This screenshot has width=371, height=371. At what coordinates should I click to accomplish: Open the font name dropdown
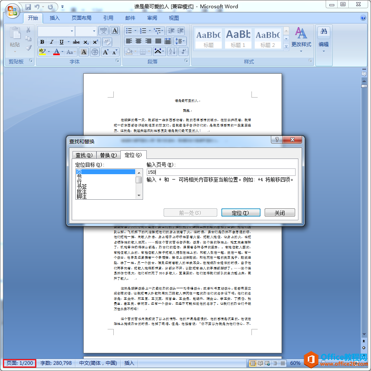72,31
